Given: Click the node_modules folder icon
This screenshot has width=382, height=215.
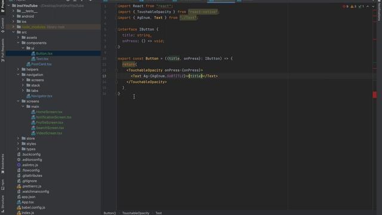Looking at the screenshot, I should click(x=19, y=27).
